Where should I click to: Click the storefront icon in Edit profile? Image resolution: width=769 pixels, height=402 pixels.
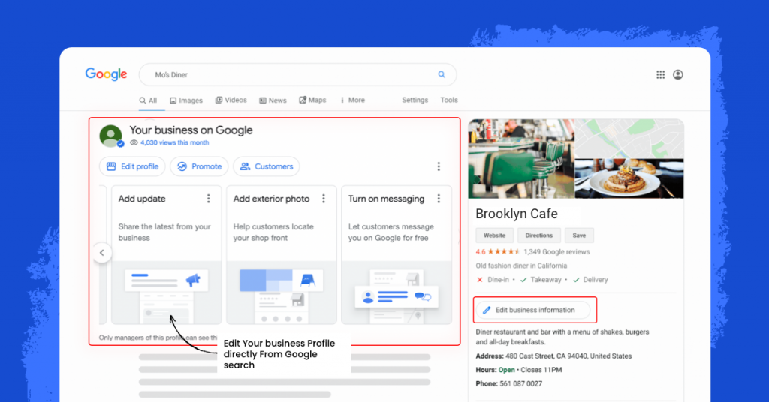111,166
